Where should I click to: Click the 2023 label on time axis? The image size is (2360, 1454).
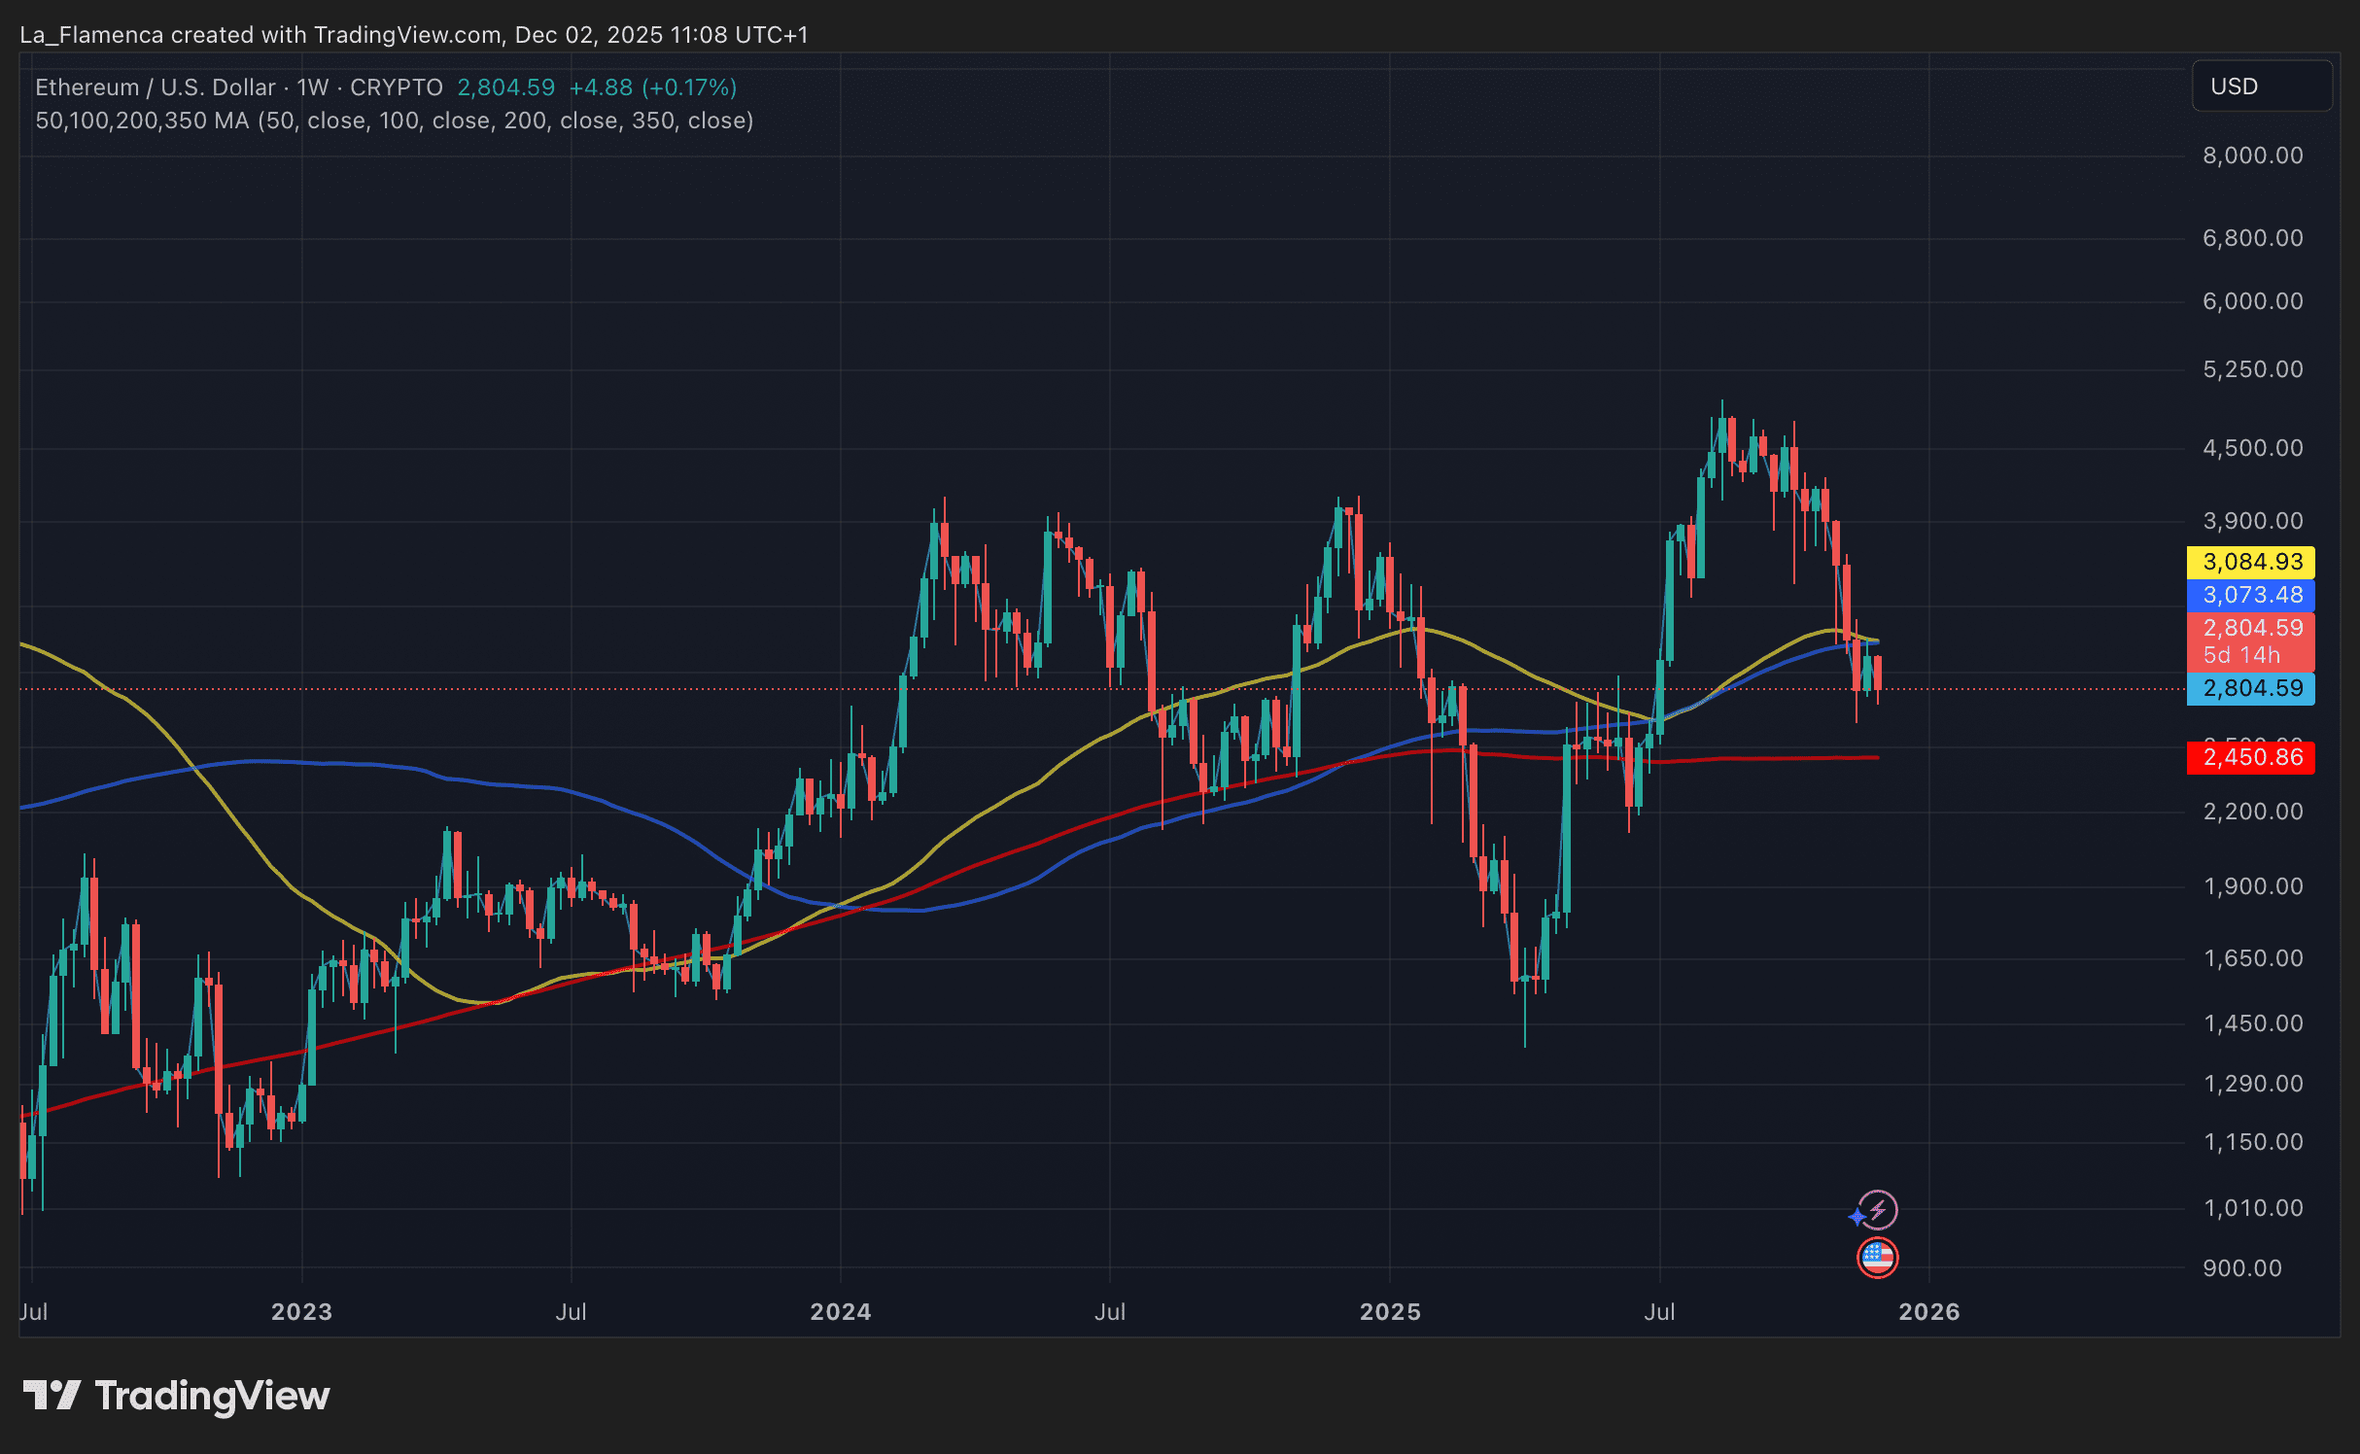click(x=301, y=1311)
